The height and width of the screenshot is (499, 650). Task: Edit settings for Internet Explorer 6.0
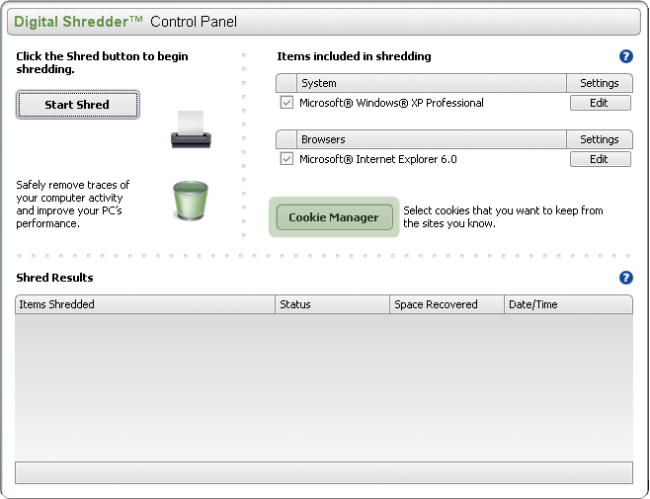point(599,159)
